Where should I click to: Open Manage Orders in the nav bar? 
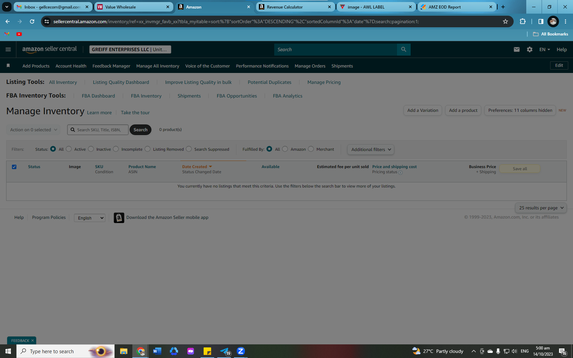(x=310, y=66)
